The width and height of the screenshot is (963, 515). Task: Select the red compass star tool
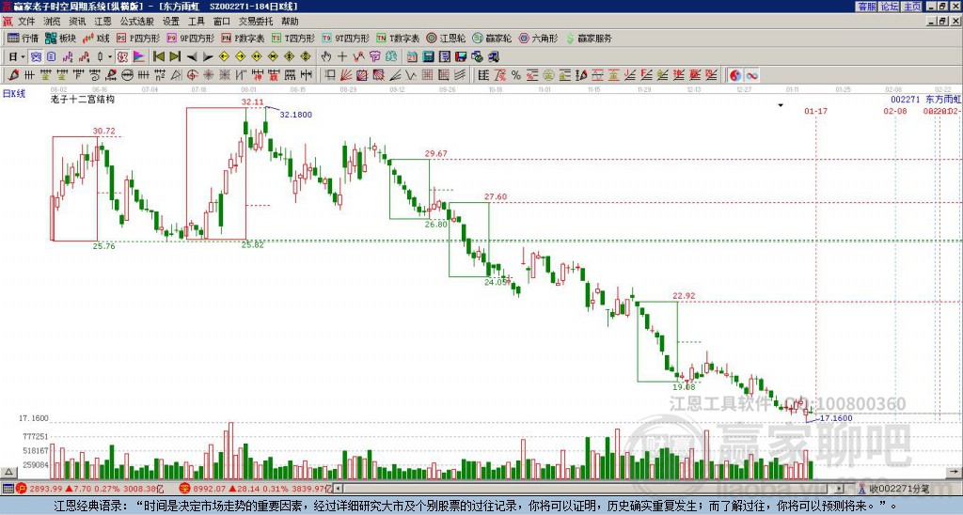tap(208, 75)
